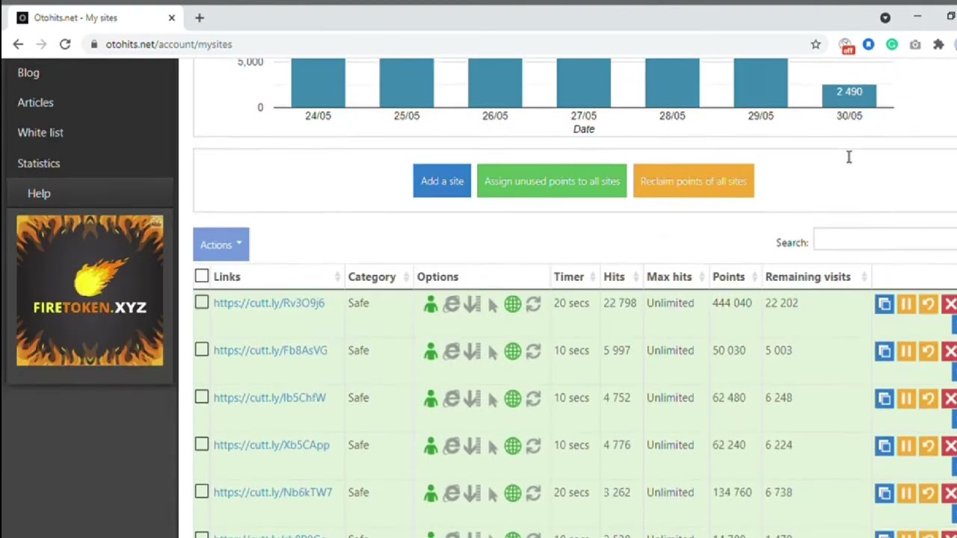Open Articles in the sidebar

(x=35, y=102)
